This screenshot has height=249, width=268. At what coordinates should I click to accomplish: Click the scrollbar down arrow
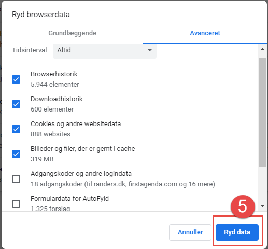[262, 206]
